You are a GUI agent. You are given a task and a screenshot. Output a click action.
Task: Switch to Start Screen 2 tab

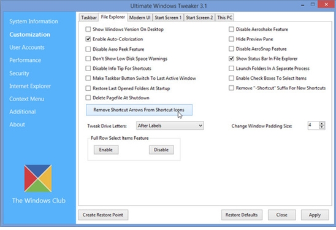[x=199, y=18]
